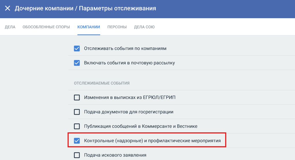Click the Подача искового заявления label text
Image resolution: width=295 pixels, height=160 pixels.
coord(115,155)
